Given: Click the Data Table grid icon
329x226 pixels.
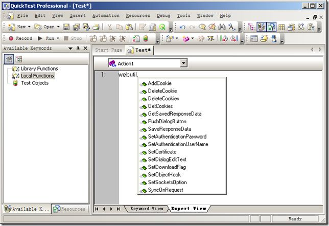Looking at the screenshot, I should pos(281,27).
